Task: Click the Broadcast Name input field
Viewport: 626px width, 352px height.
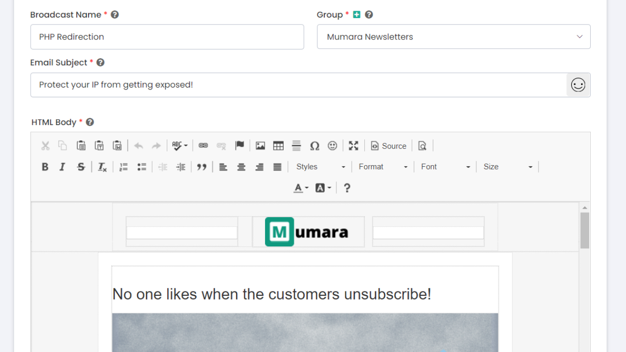Action: [x=167, y=37]
